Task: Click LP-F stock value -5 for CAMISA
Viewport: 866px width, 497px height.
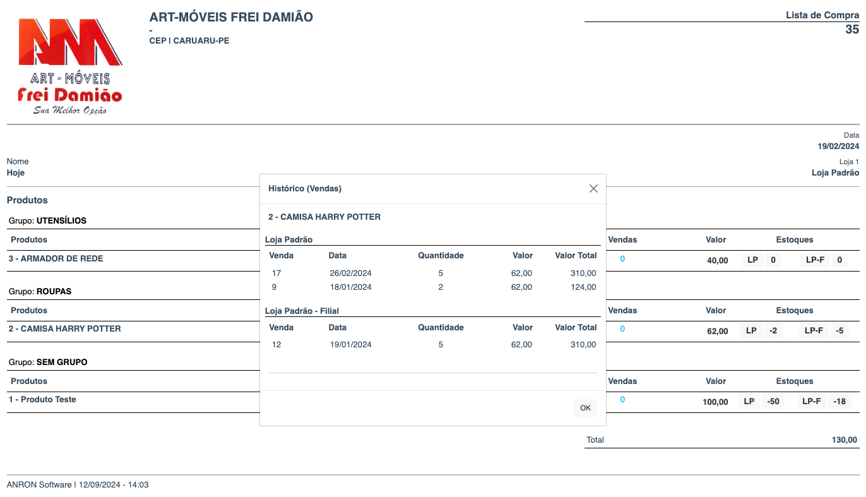Action: (839, 331)
